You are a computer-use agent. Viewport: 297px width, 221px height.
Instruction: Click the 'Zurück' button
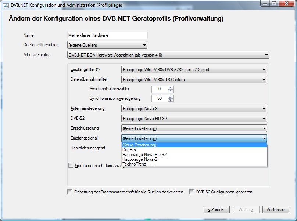pos(216,210)
